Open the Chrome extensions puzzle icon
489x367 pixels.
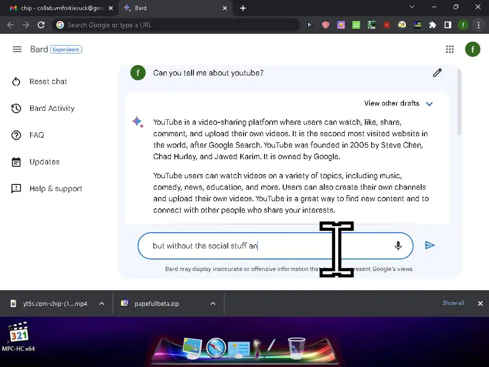(x=433, y=25)
